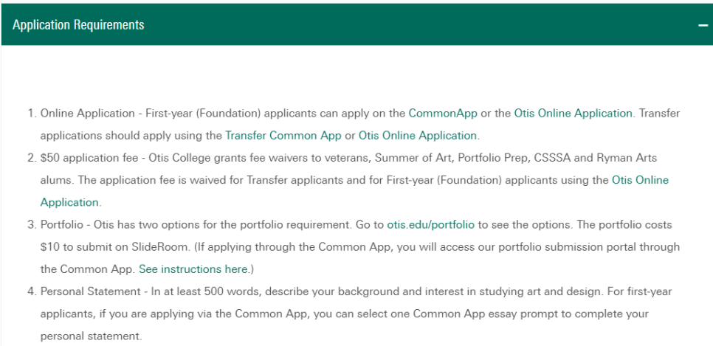Click 'CSSSA and Ryman Arts' text
This screenshot has height=346, width=713.
[596, 158]
